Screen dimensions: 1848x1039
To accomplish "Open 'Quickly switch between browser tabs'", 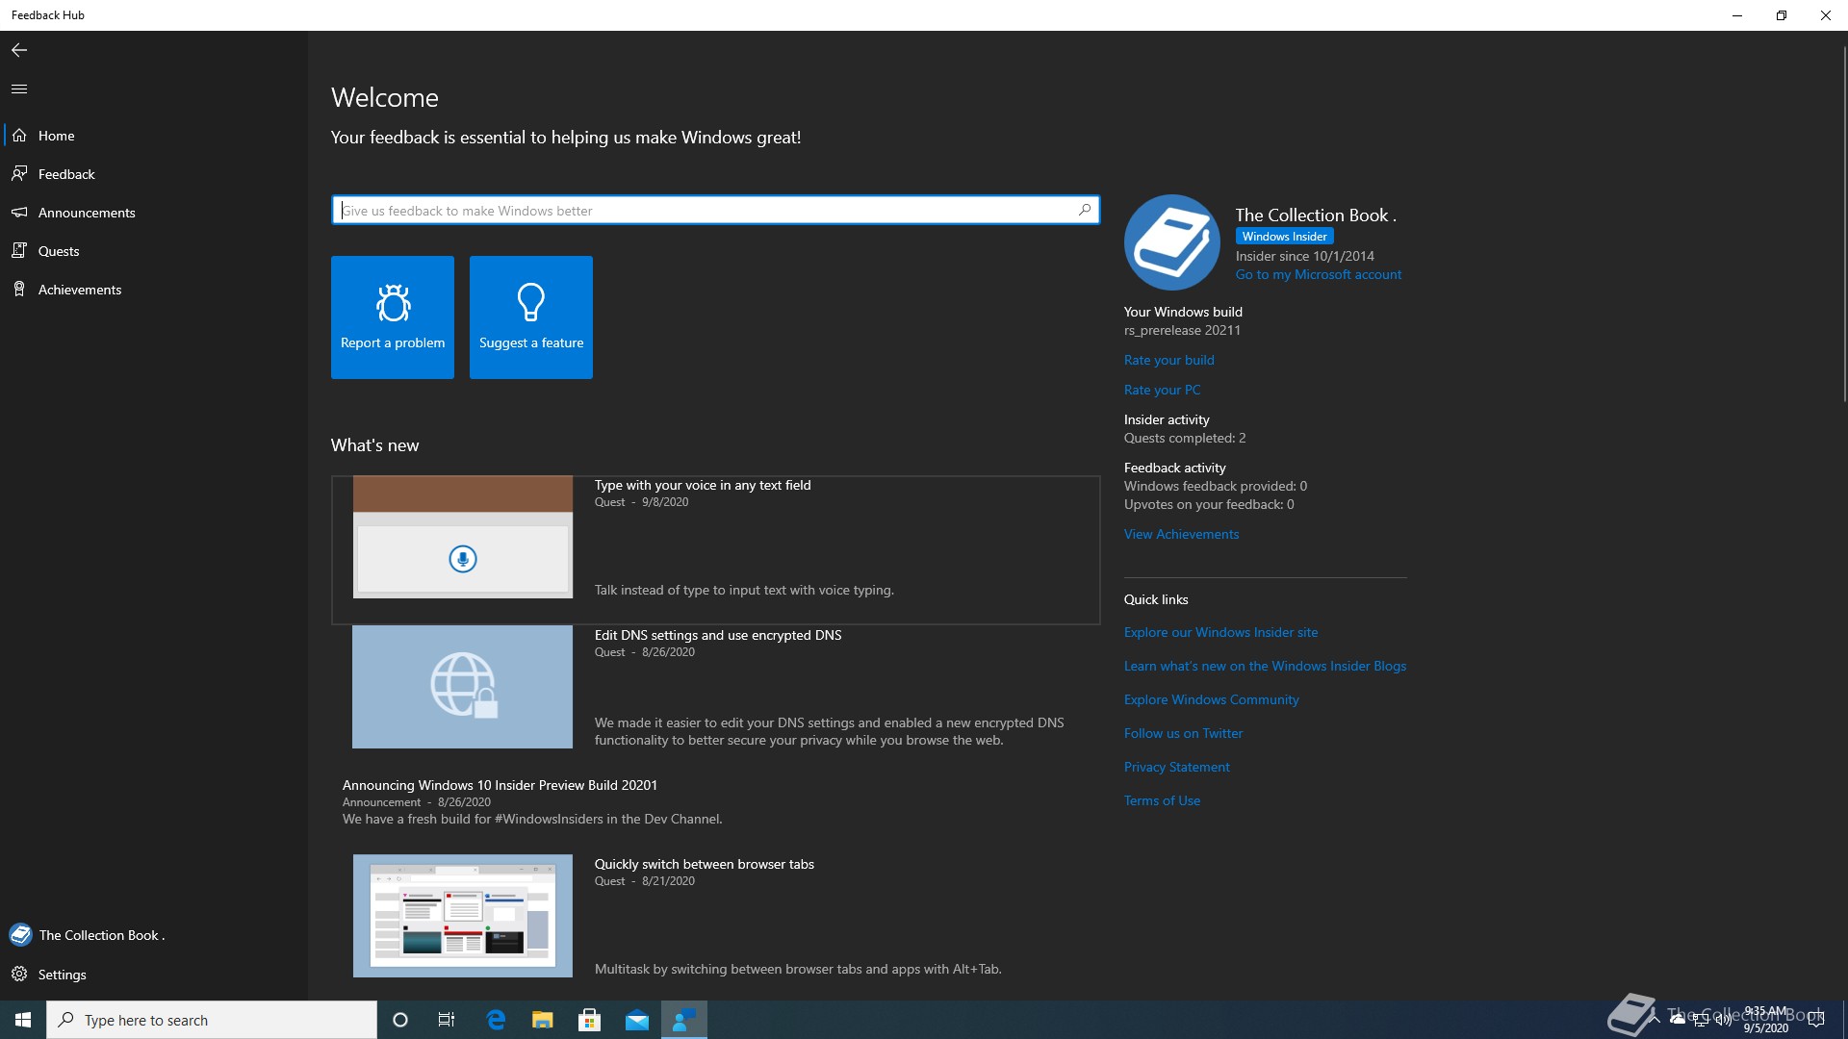I will (x=705, y=864).
